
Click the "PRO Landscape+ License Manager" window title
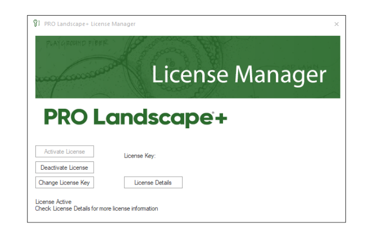pyautogui.click(x=90, y=24)
